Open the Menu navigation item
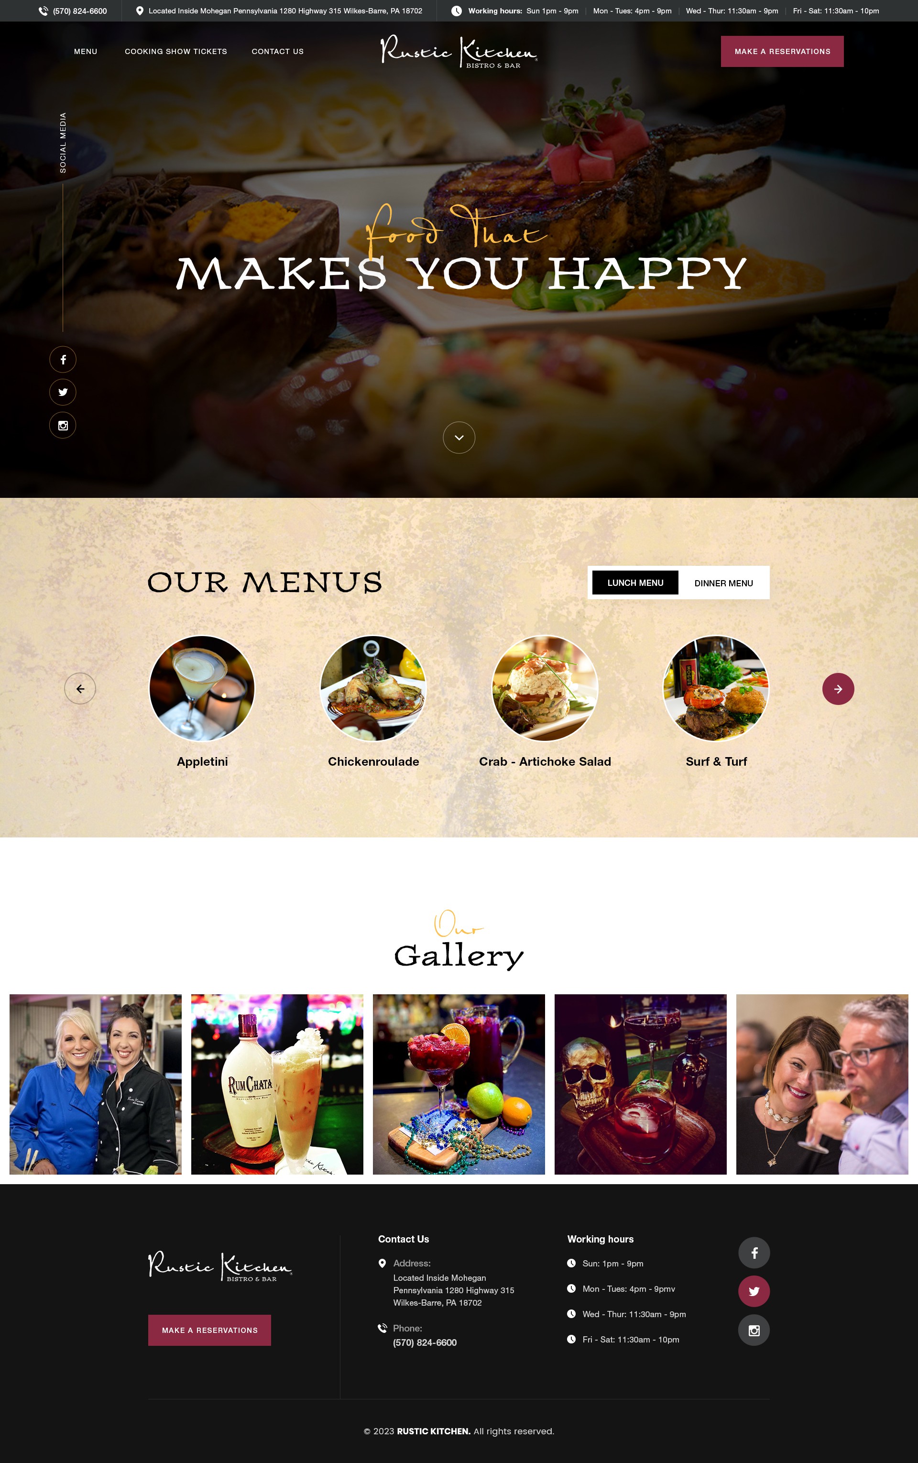Image resolution: width=918 pixels, height=1463 pixels. click(86, 52)
